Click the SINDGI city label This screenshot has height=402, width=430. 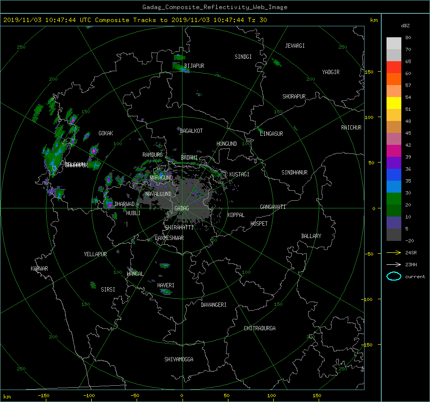[243, 57]
